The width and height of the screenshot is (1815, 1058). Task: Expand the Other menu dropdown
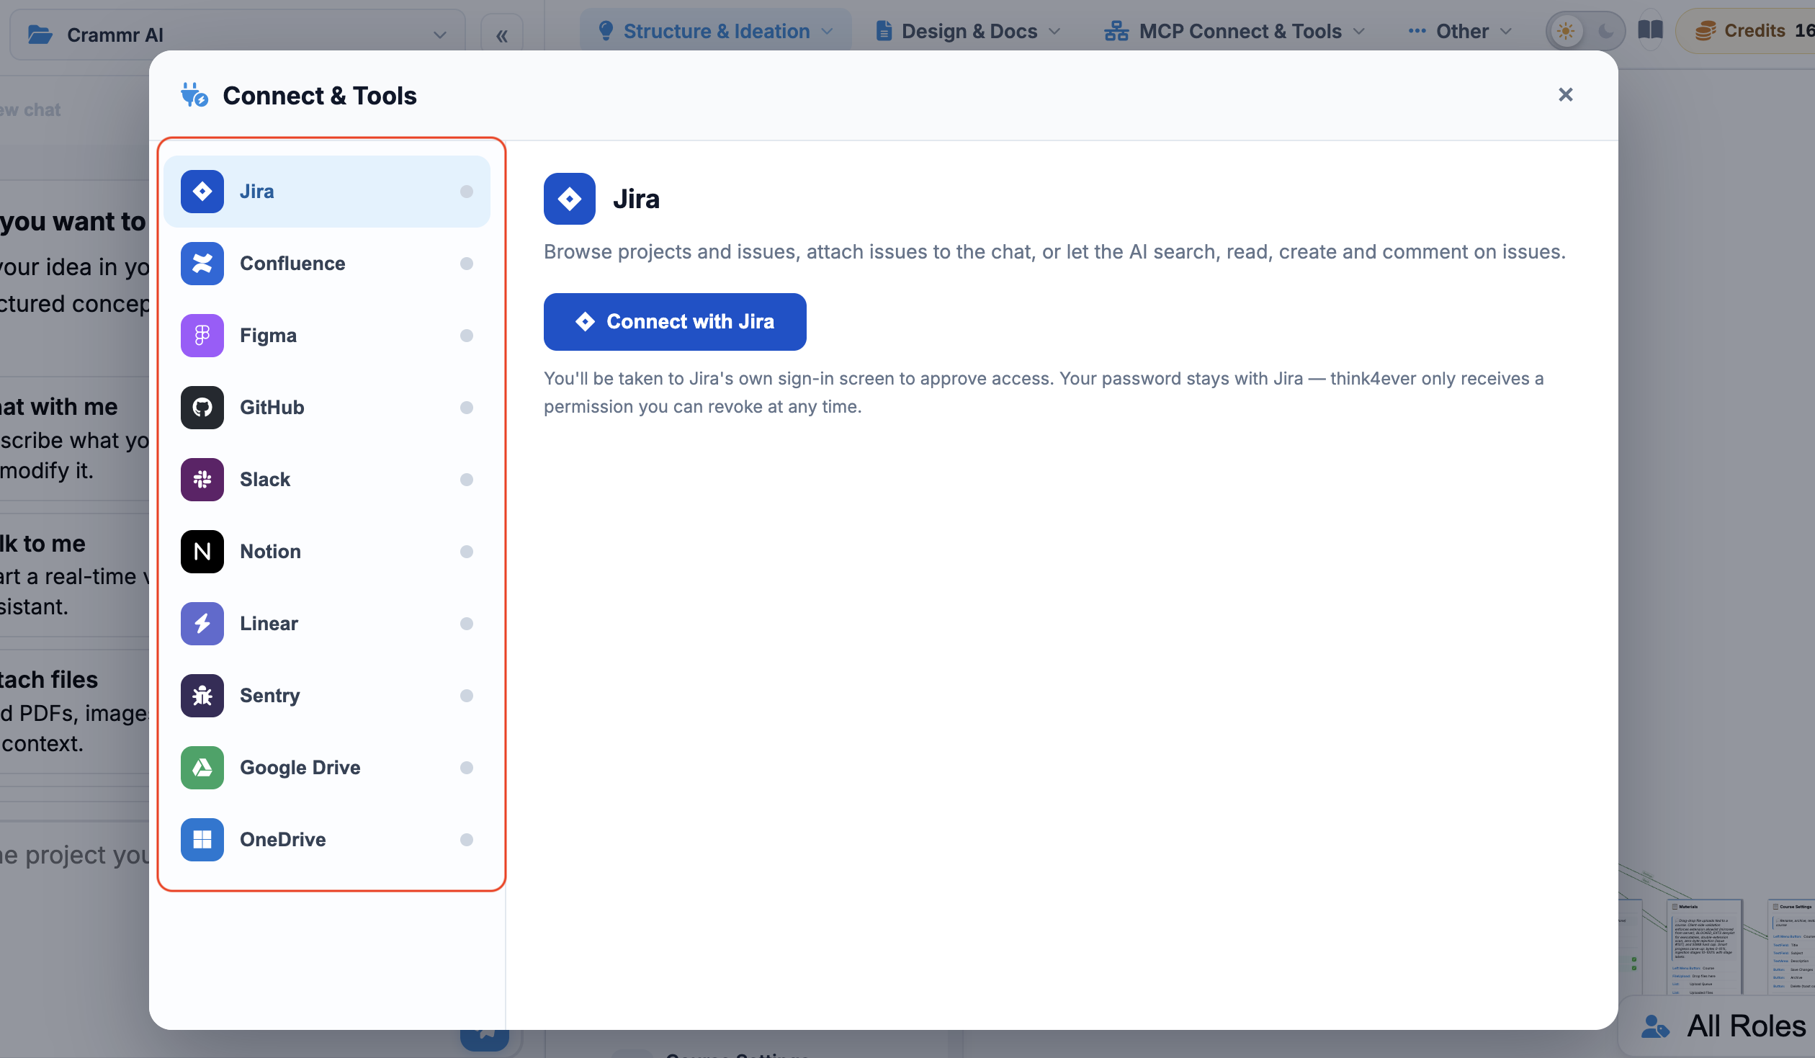(x=1460, y=31)
